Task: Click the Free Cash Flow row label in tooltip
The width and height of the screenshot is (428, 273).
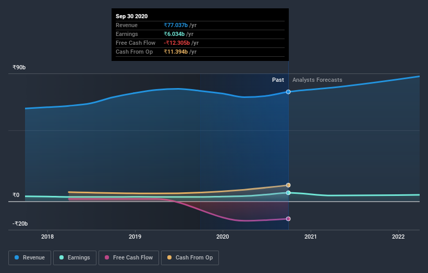Action: pos(136,43)
